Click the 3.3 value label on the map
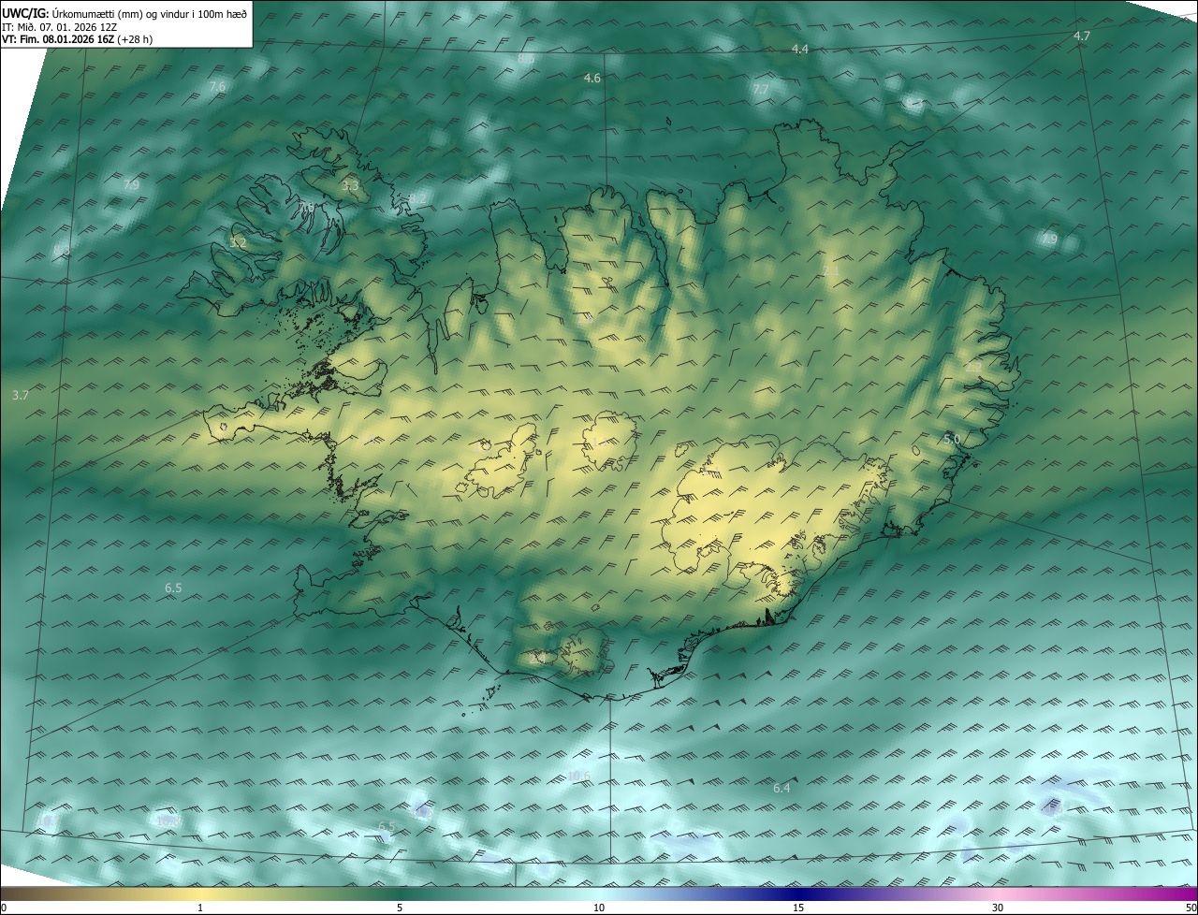 350,186
